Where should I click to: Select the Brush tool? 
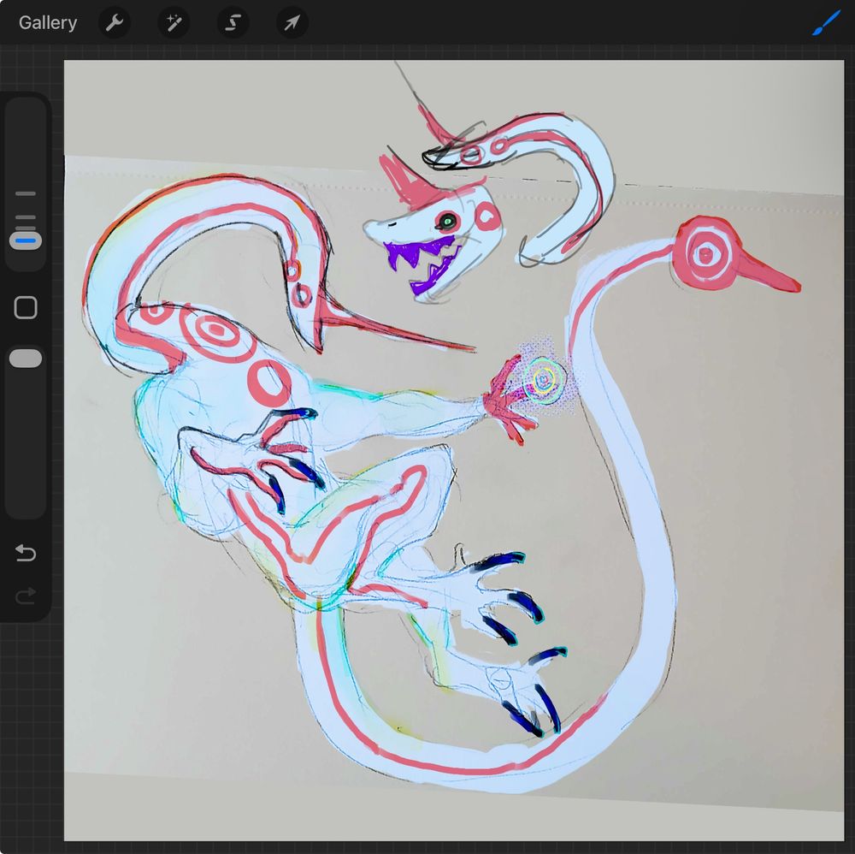click(x=826, y=23)
